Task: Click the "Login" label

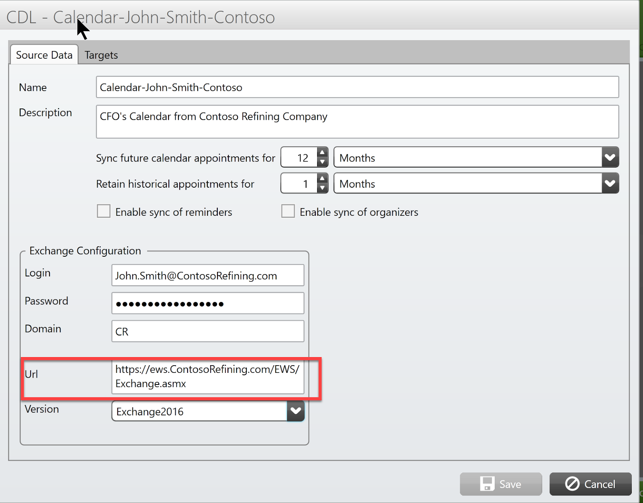Action: click(x=38, y=273)
